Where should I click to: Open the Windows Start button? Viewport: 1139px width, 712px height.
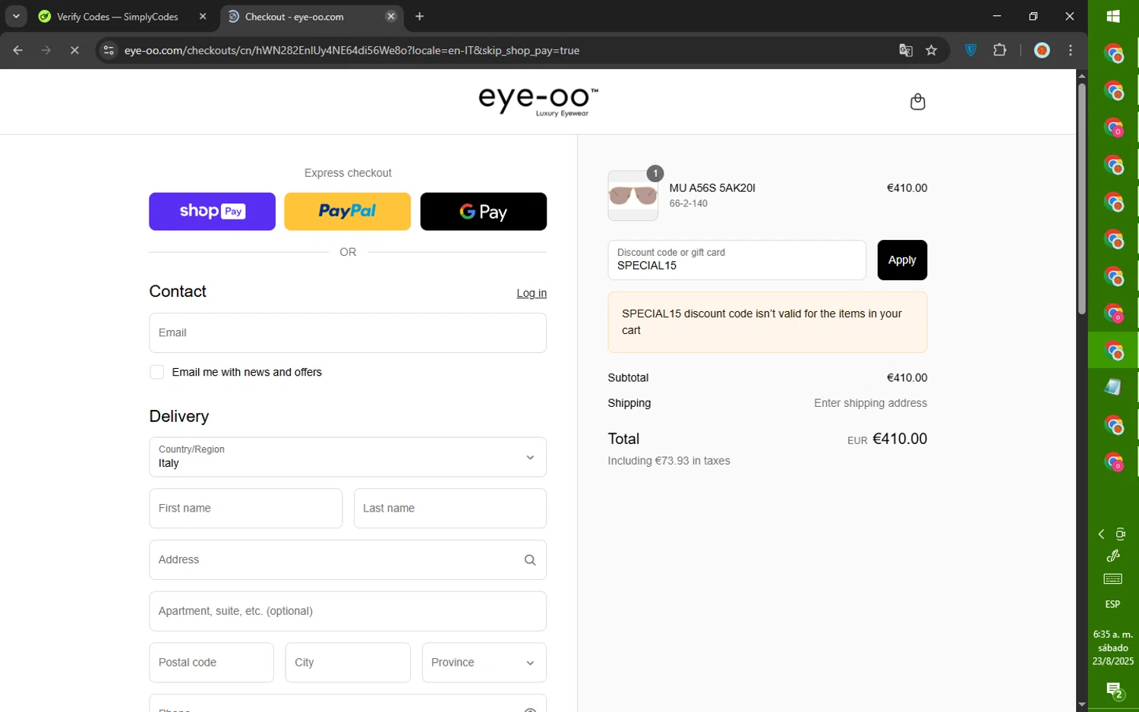(x=1113, y=16)
